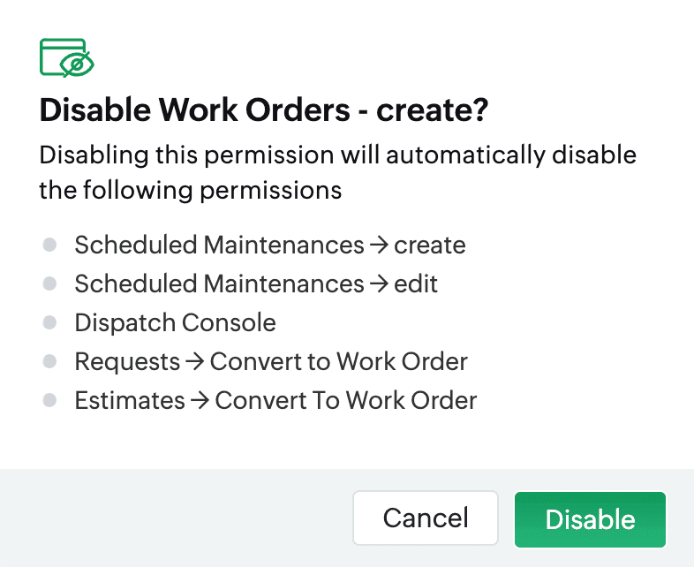Click the green crossed-out eye window icon

(67, 58)
